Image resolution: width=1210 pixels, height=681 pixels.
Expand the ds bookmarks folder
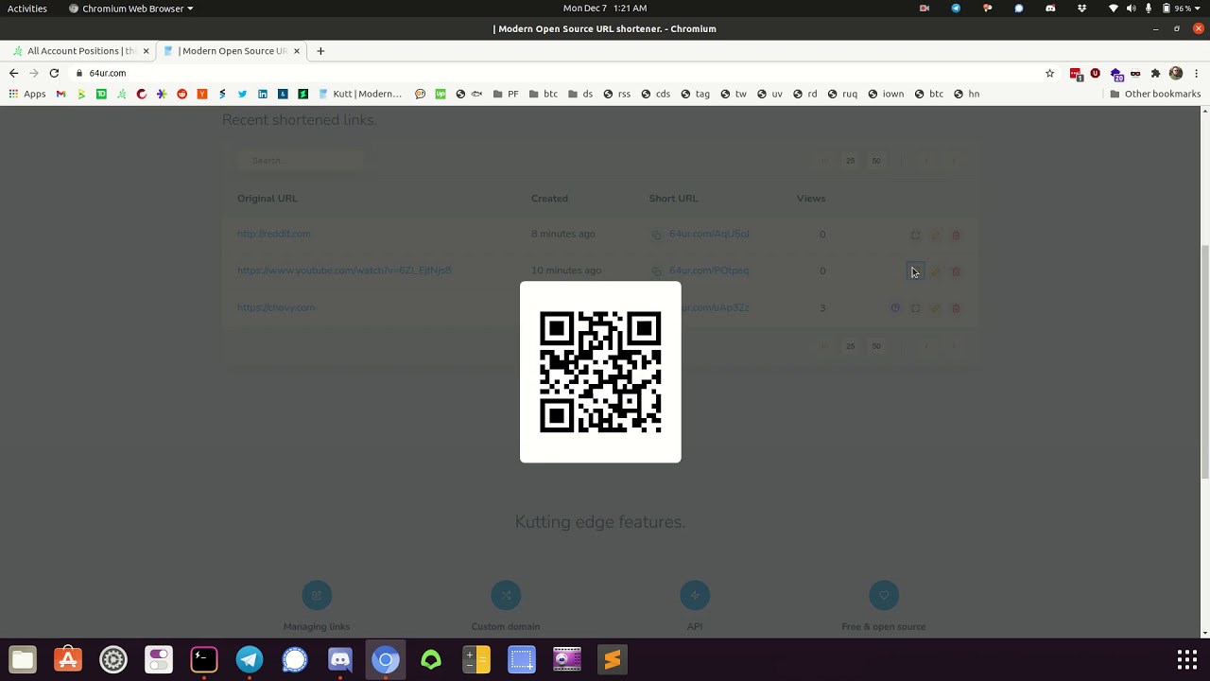[580, 94]
